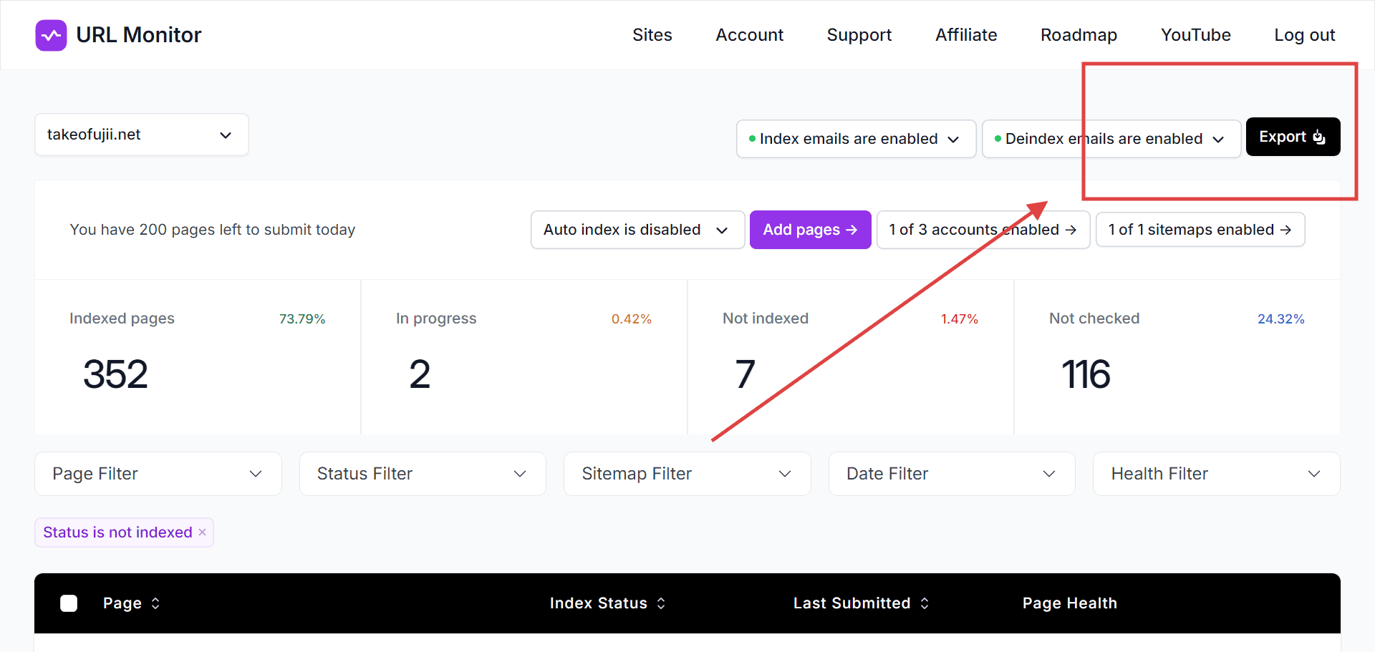Image resolution: width=1375 pixels, height=652 pixels.
Task: Click the arrow icon inside the Add pages button
Action: [851, 230]
